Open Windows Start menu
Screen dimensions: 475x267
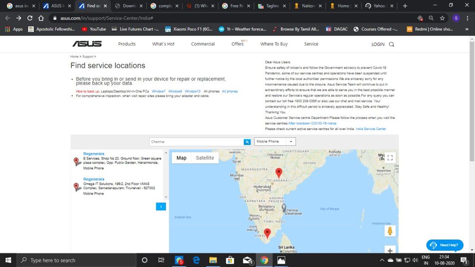click(x=8, y=260)
